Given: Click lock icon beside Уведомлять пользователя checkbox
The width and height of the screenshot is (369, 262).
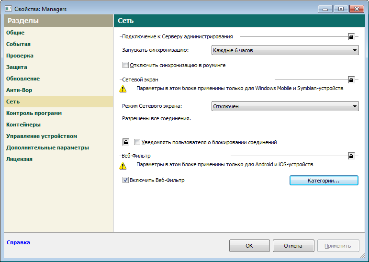Looking at the screenshot, I should [x=126, y=142].
